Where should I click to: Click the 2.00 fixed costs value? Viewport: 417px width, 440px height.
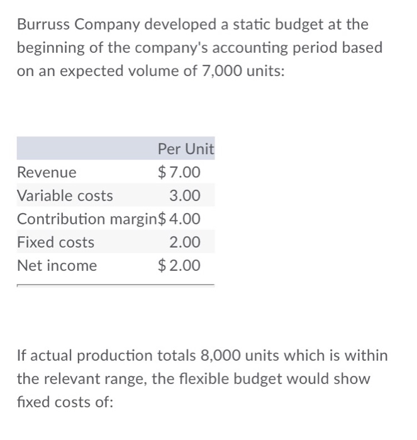tap(185, 242)
